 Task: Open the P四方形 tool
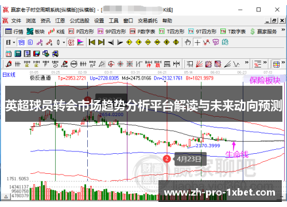(x=82, y=31)
